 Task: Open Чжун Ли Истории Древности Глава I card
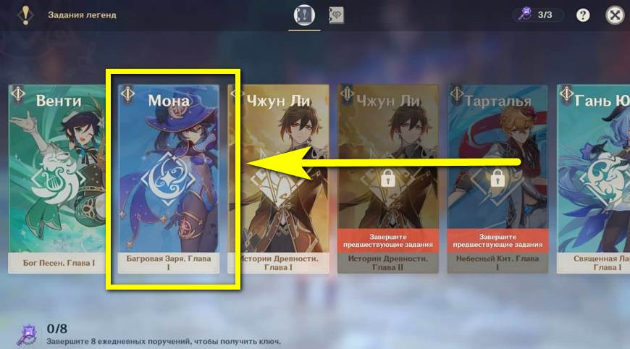click(x=279, y=179)
